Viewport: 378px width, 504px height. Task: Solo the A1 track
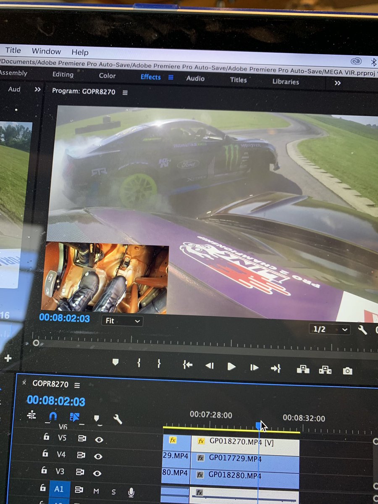coord(113,492)
